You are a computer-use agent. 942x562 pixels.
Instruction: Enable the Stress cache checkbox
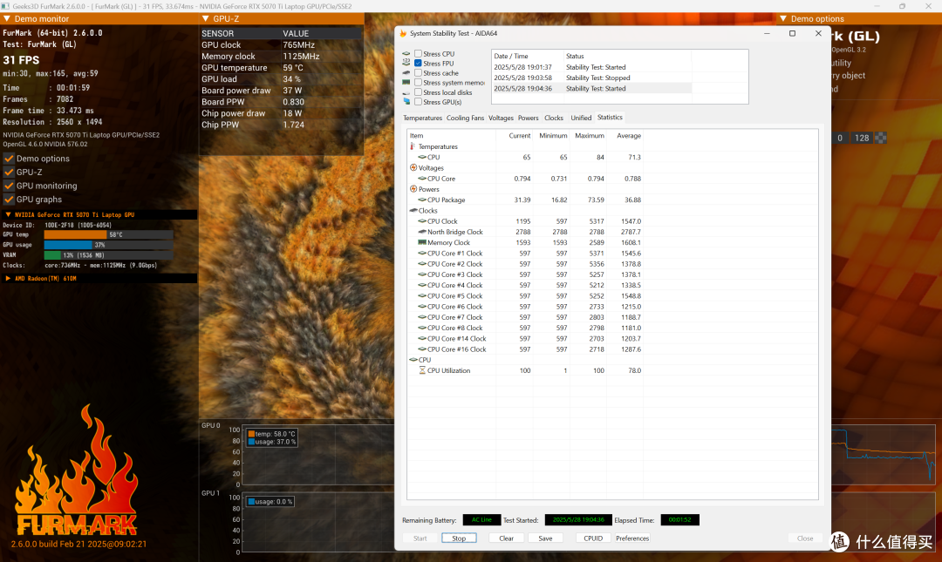click(418, 72)
